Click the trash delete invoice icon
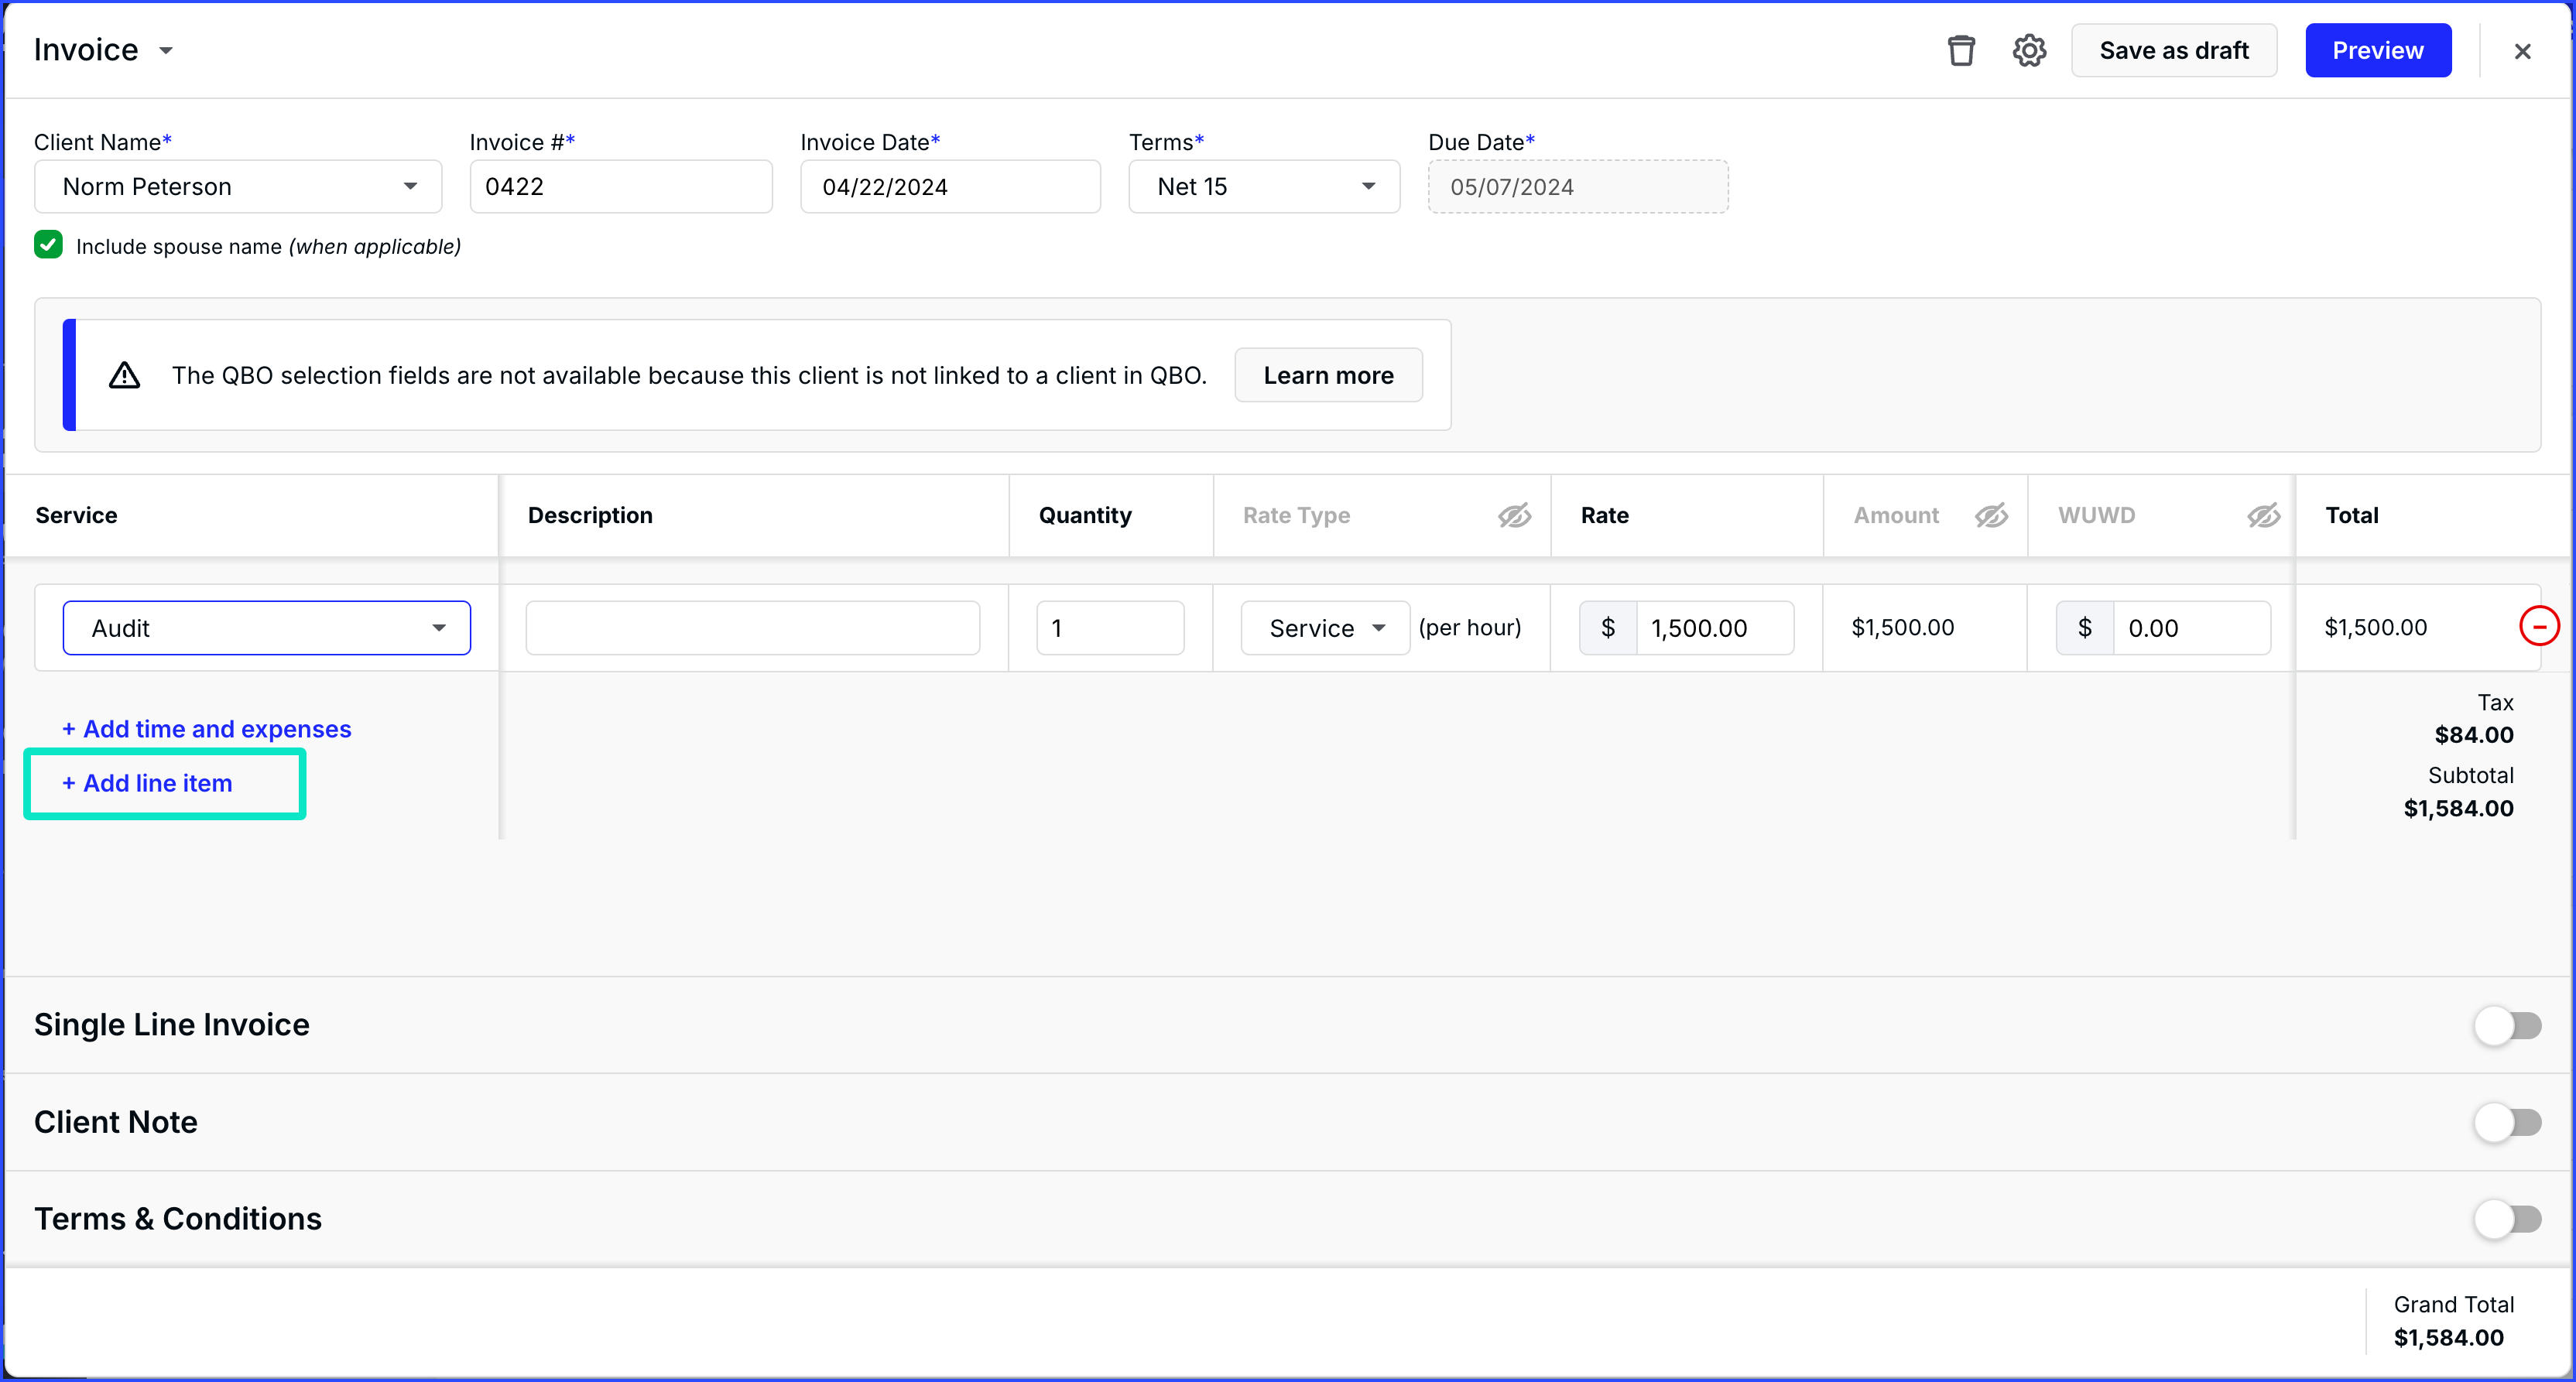 coord(1960,50)
